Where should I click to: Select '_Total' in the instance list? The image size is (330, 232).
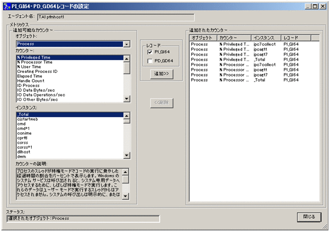(x=70, y=115)
